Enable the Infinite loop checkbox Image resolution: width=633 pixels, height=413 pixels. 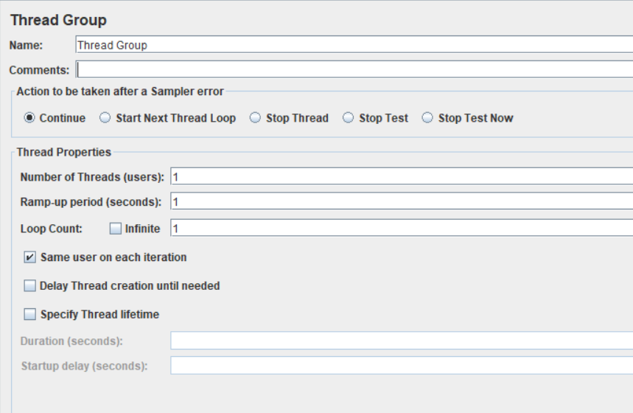pos(115,229)
